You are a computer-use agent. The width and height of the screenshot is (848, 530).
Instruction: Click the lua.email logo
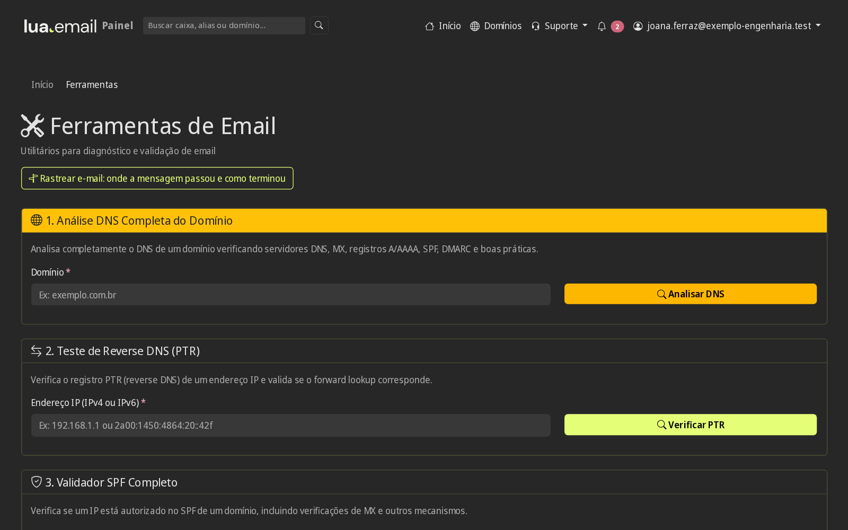click(x=60, y=26)
